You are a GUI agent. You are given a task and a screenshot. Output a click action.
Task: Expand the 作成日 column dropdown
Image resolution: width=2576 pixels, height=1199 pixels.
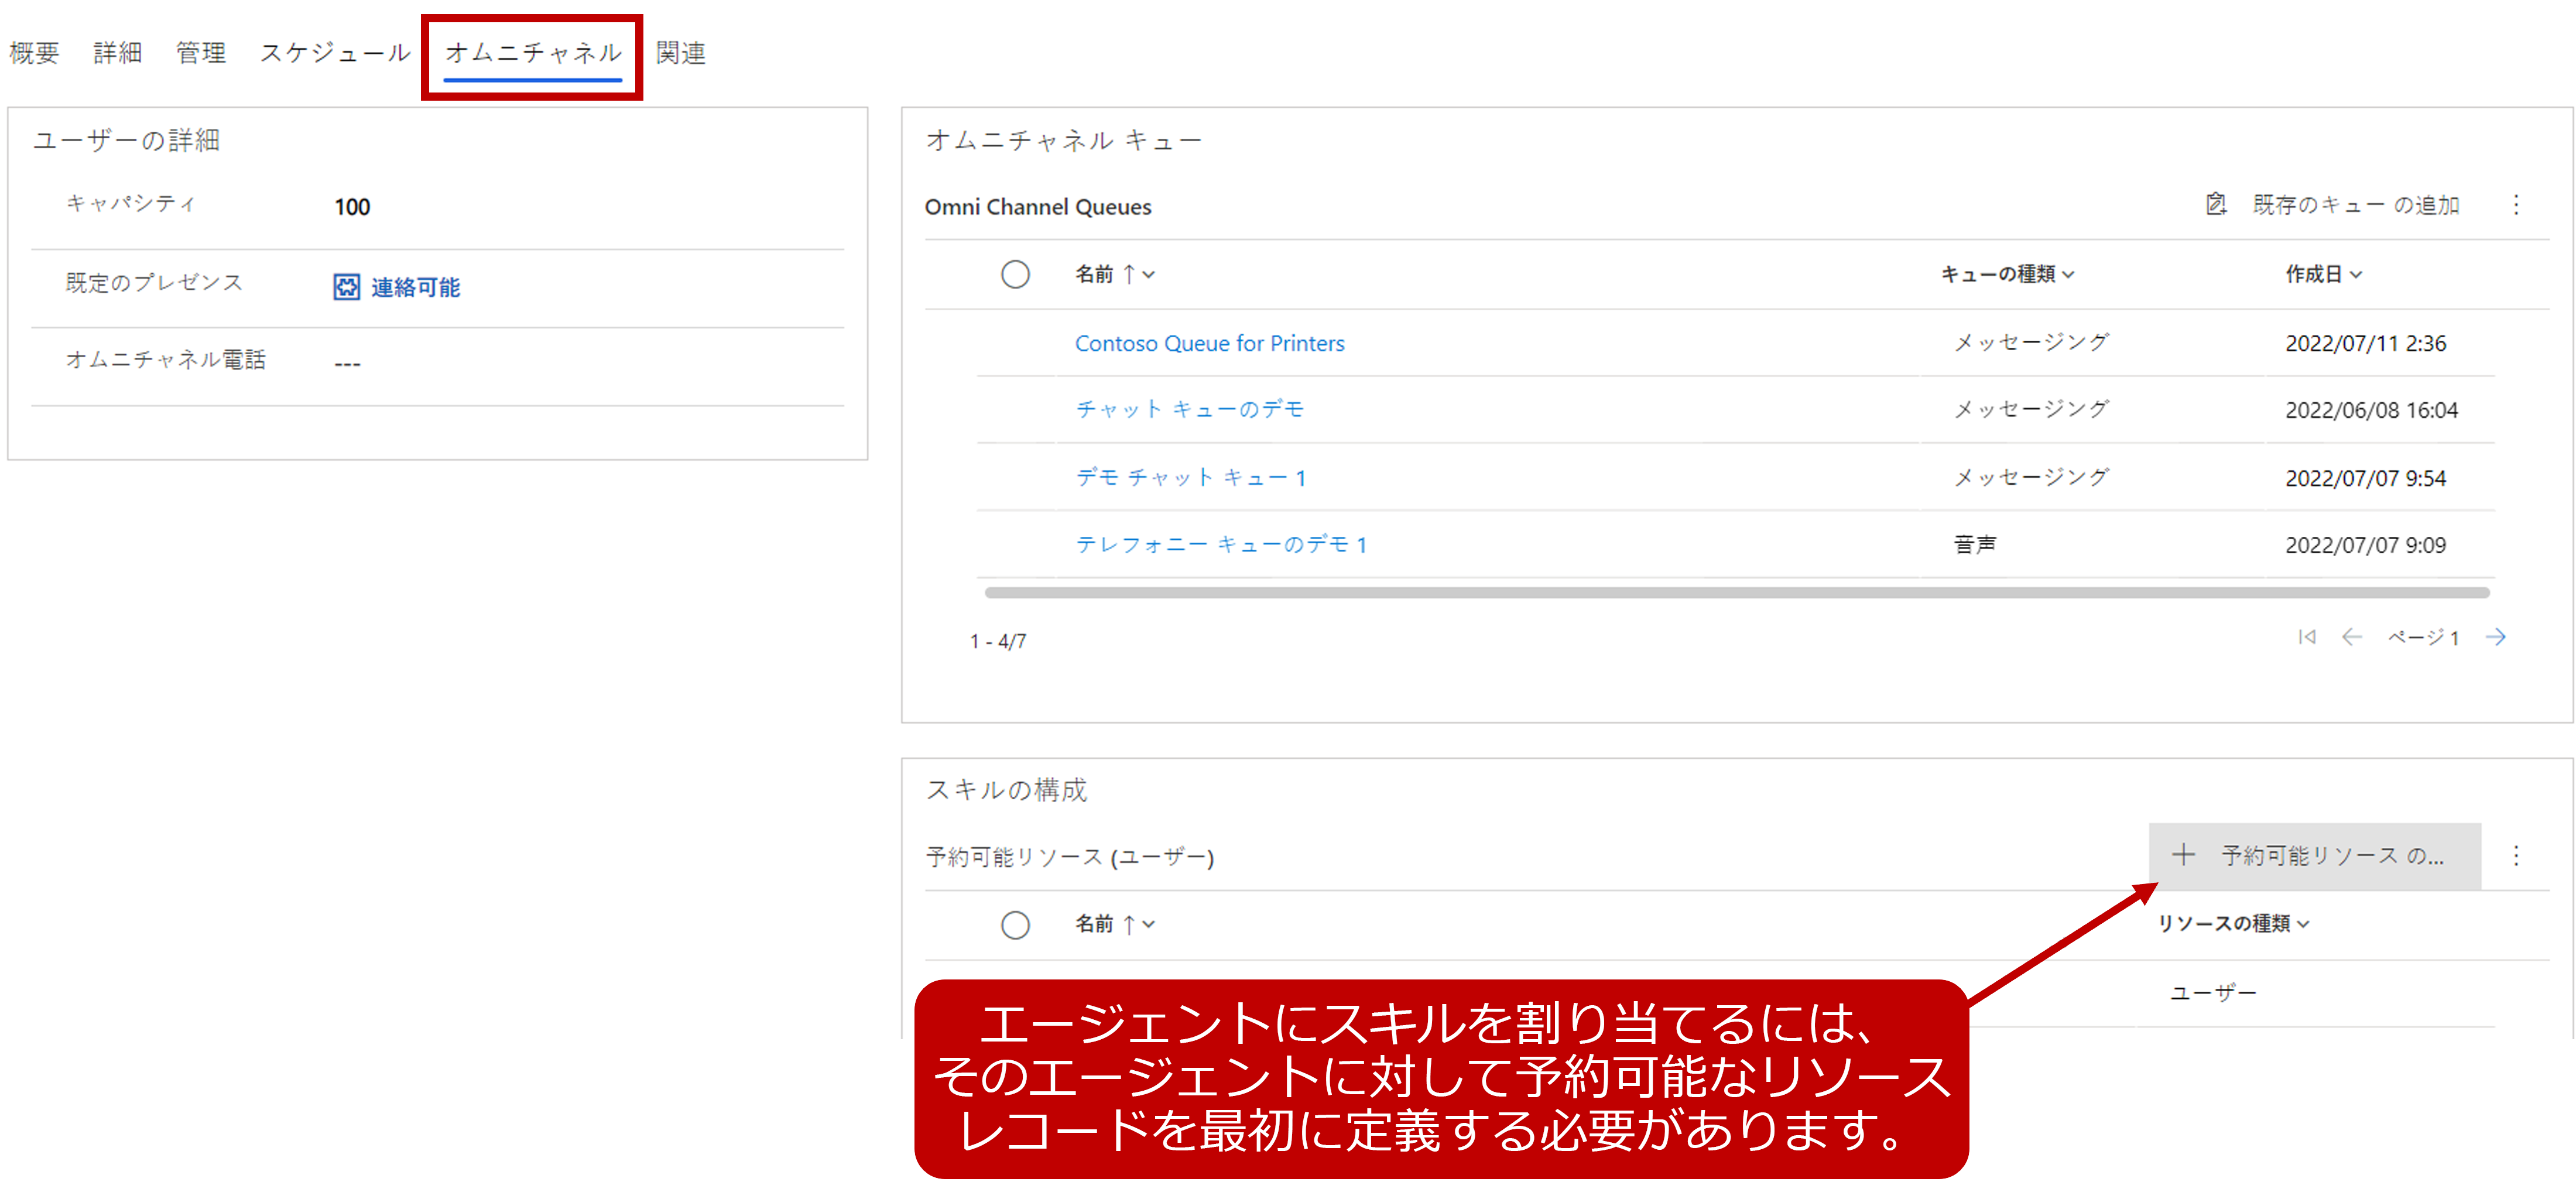click(x=2356, y=275)
